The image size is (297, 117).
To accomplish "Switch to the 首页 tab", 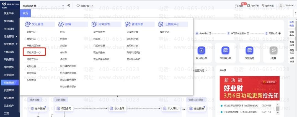I will (25, 13).
